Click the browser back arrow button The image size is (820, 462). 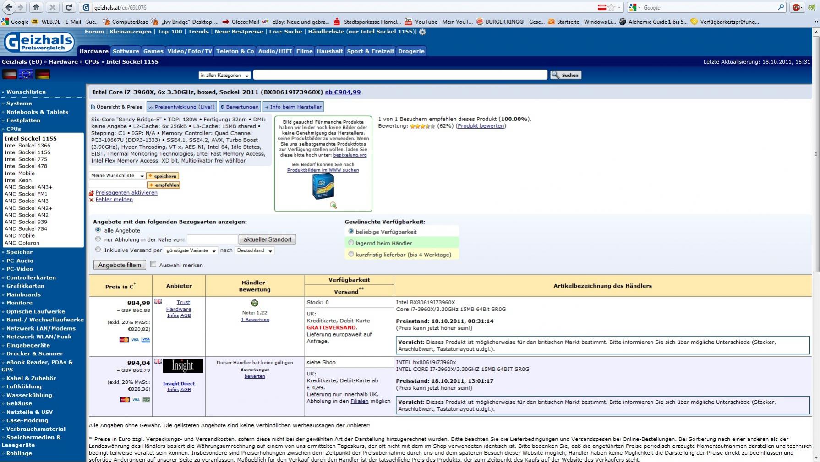(x=9, y=7)
